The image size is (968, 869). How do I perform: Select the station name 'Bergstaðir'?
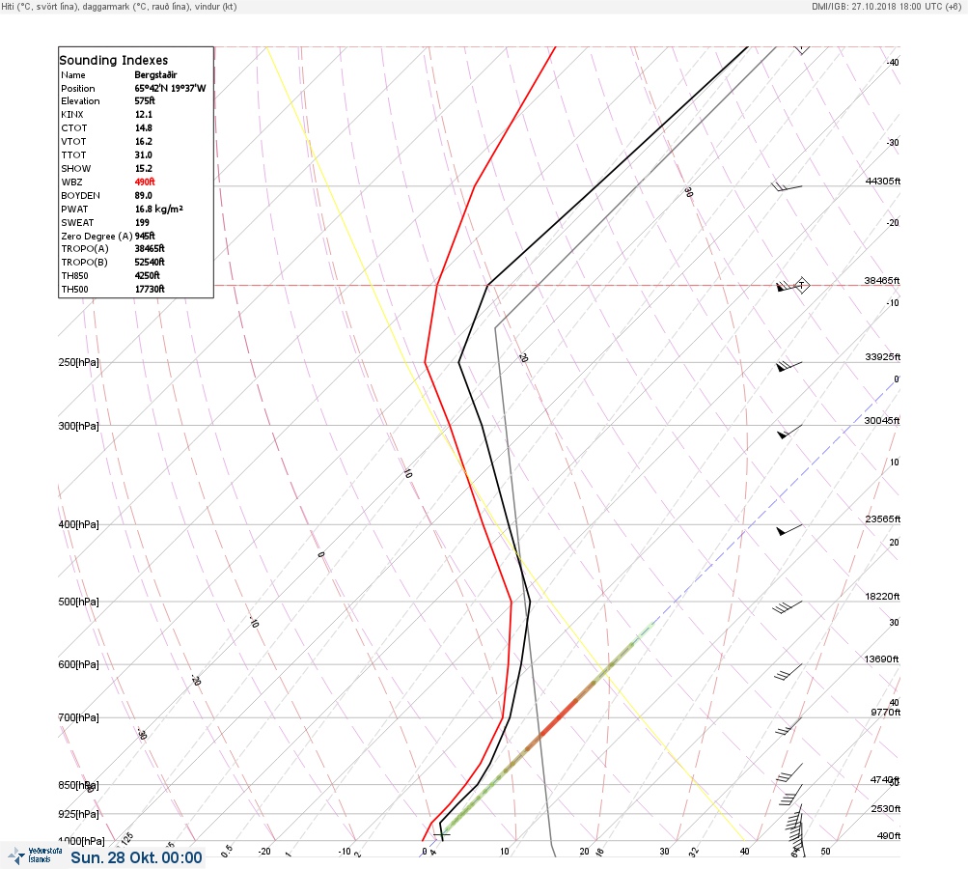155,74
